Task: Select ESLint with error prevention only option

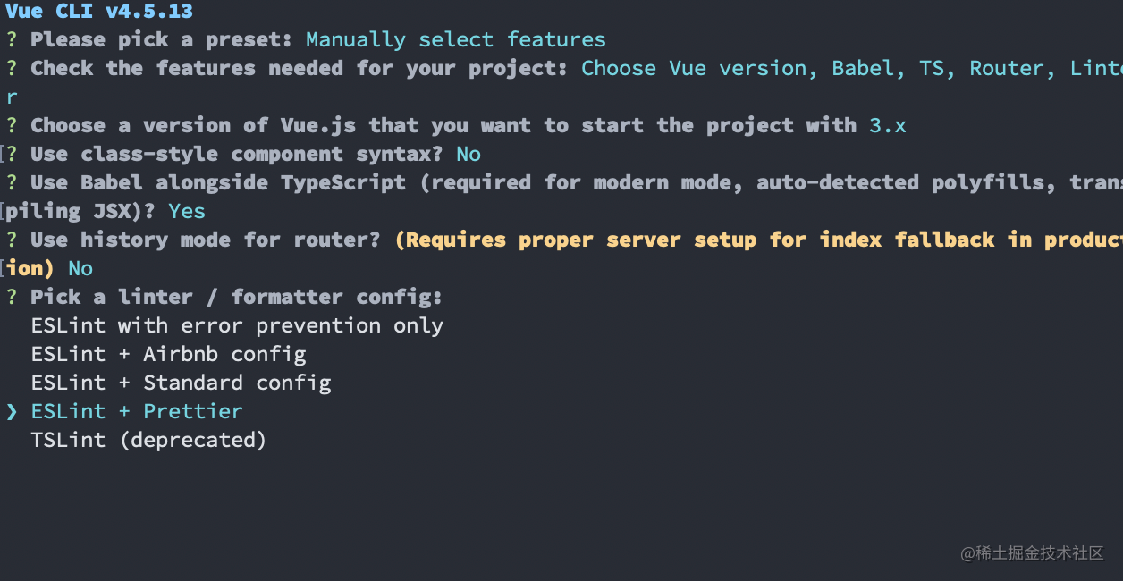Action: pos(237,325)
